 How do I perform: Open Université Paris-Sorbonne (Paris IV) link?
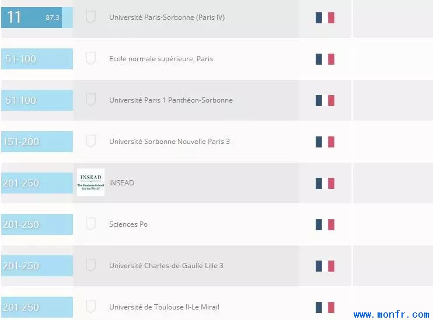pos(167,17)
